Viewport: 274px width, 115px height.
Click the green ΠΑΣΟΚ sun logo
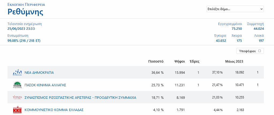pyautogui.click(x=17, y=85)
